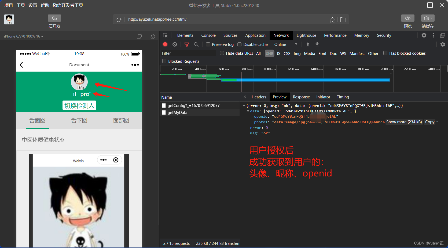Toggle the network filter funnel icon
448x248 pixels.
click(187, 45)
